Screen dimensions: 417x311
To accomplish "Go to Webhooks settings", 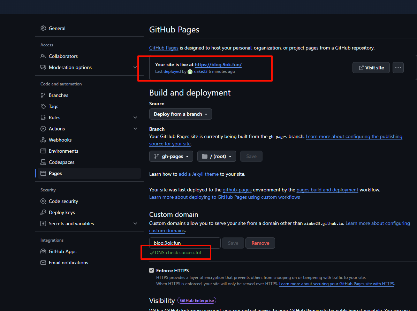I will pos(60,140).
